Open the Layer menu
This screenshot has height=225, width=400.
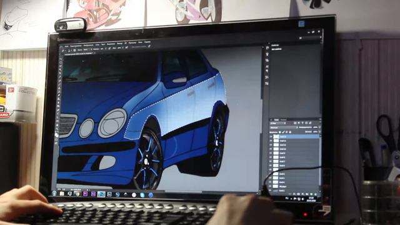click(x=97, y=45)
